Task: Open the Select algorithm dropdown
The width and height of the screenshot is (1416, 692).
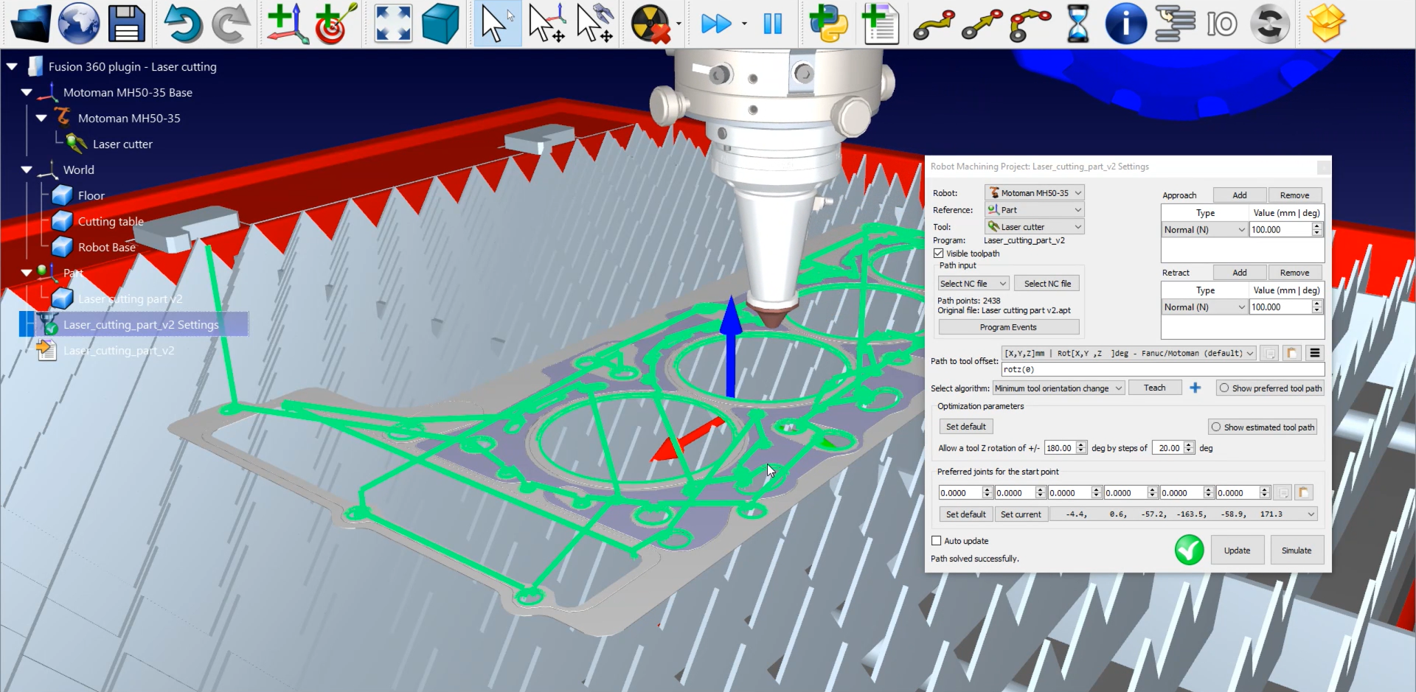Action: tap(1058, 388)
